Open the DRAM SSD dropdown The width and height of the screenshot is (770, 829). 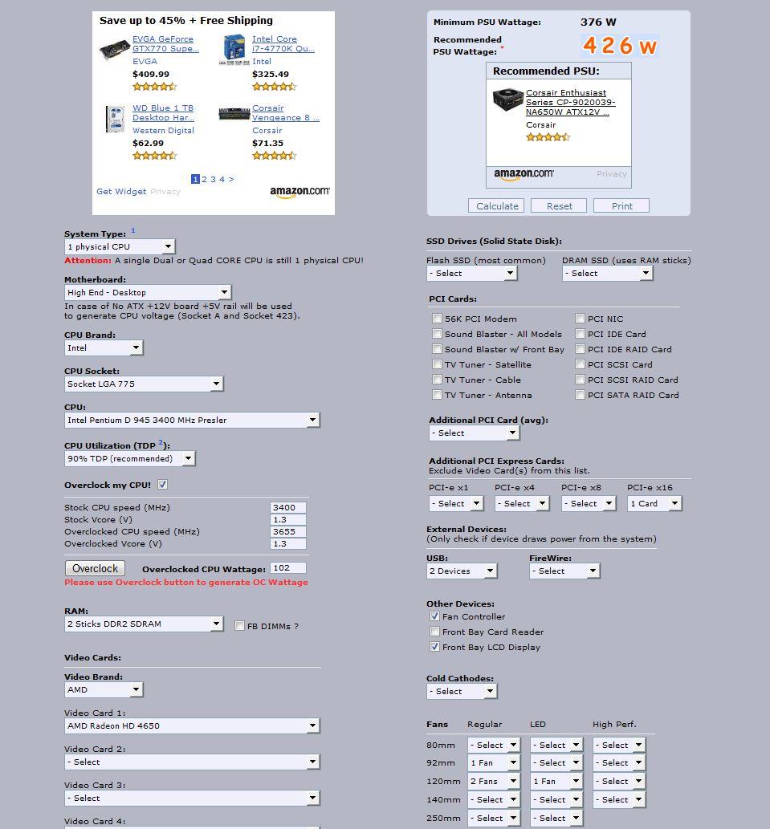tap(608, 274)
